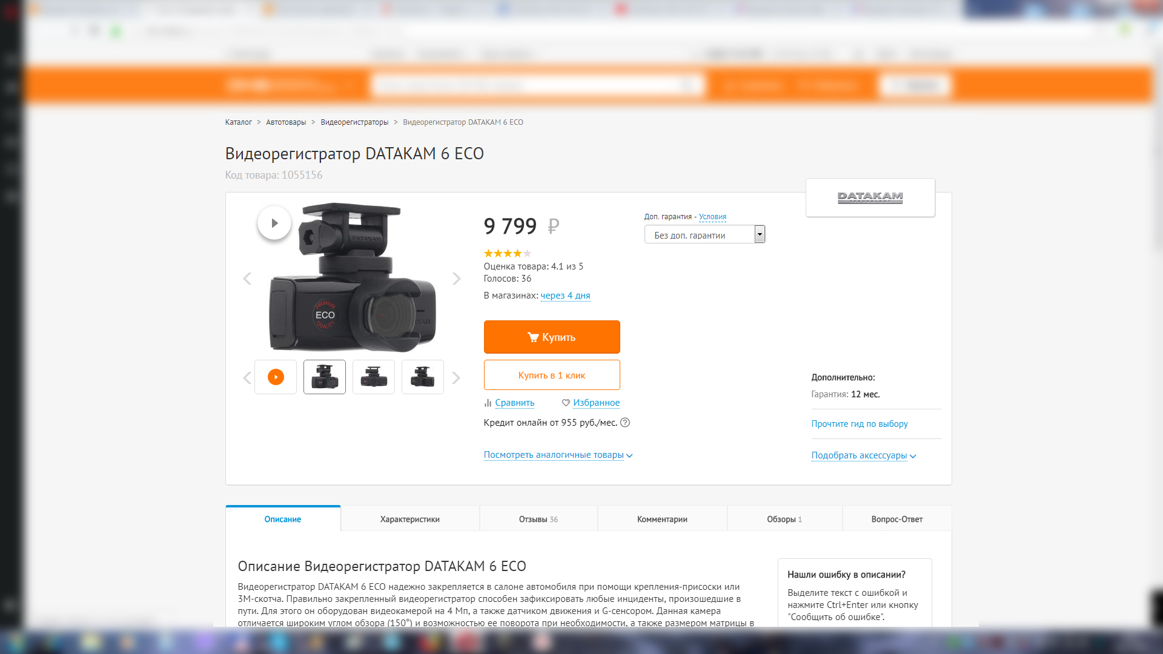Viewport: 1163px width, 654px height.
Task: Click the question mark icon next to credit offer
Action: [625, 423]
